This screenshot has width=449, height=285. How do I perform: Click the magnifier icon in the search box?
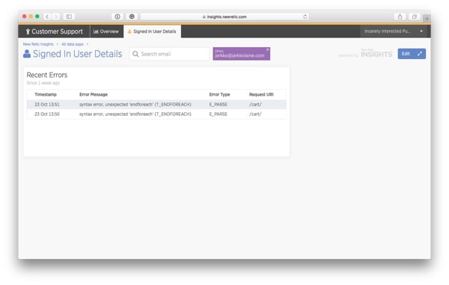[135, 54]
